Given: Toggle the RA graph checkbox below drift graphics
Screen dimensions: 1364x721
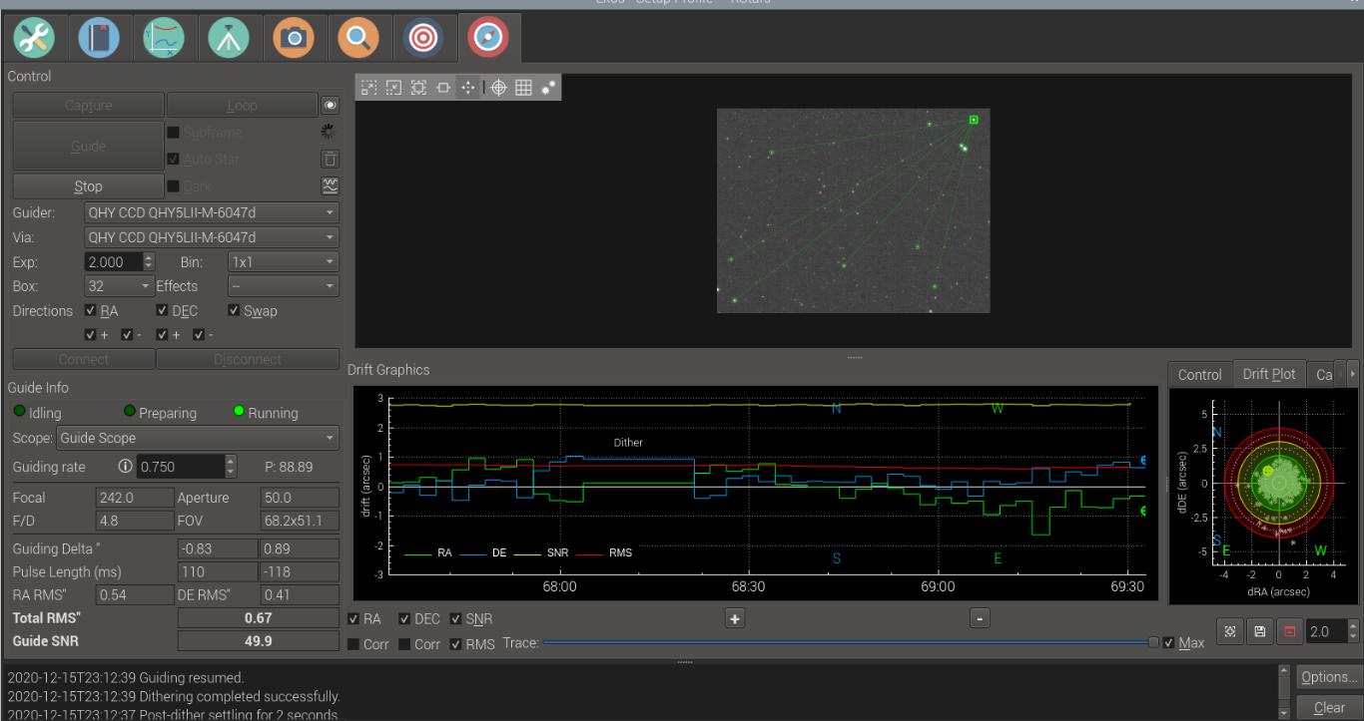Looking at the screenshot, I should tap(353, 619).
